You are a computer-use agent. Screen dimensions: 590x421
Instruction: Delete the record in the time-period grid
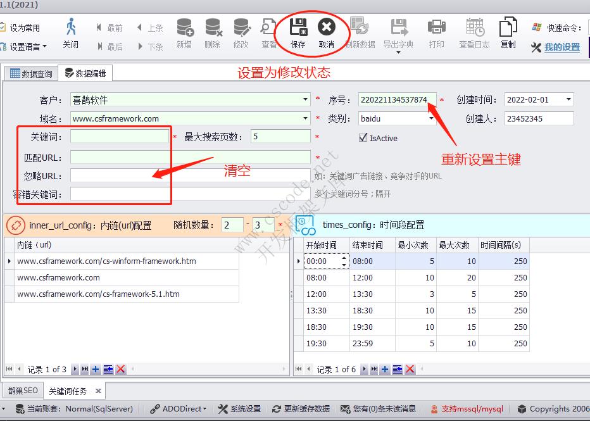tap(410, 369)
